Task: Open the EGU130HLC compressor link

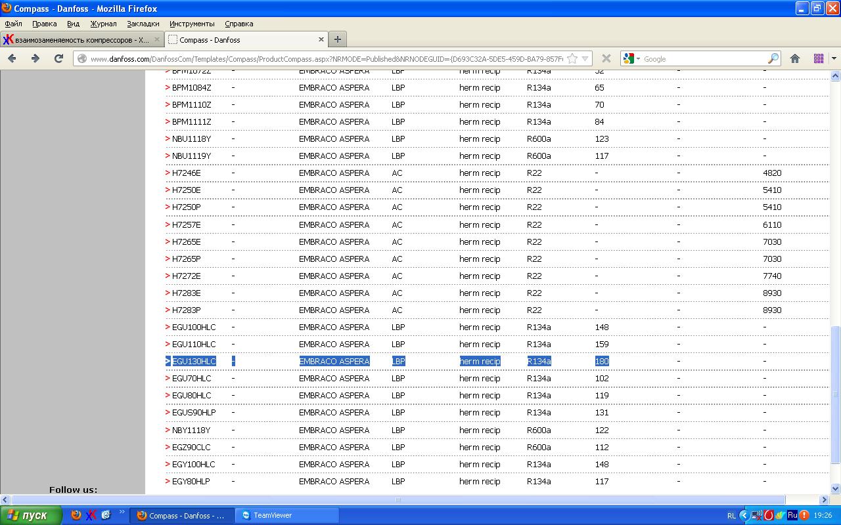Action: [194, 361]
